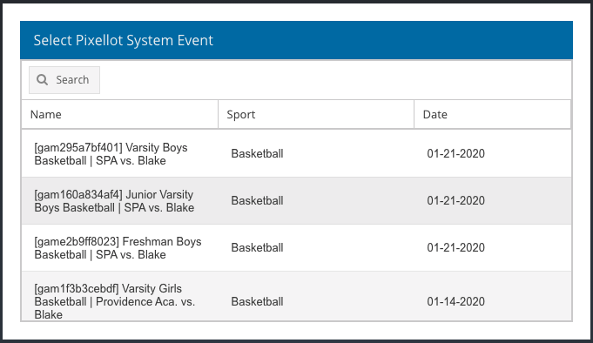Click Basketball sport cell in Freshman Boys row
The width and height of the screenshot is (593, 343).
[x=257, y=247]
